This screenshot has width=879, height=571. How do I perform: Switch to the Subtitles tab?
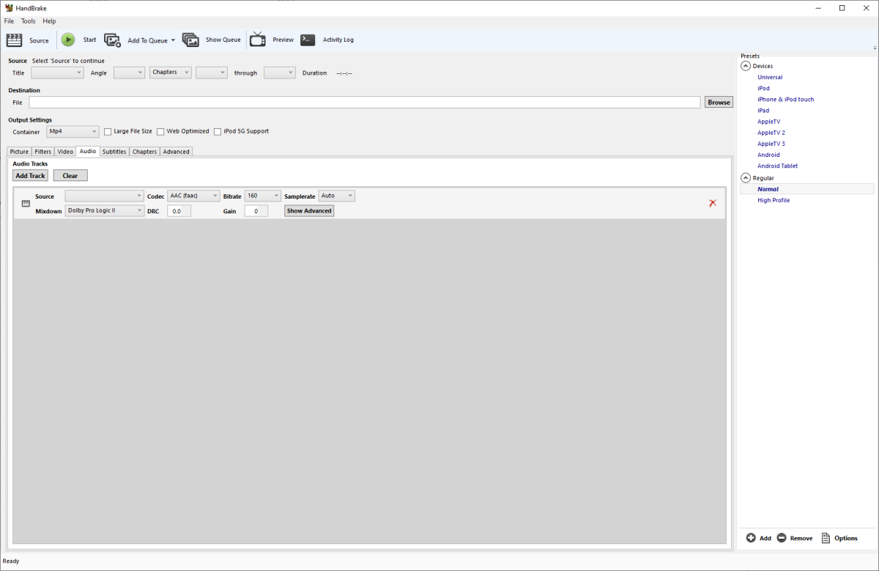114,152
